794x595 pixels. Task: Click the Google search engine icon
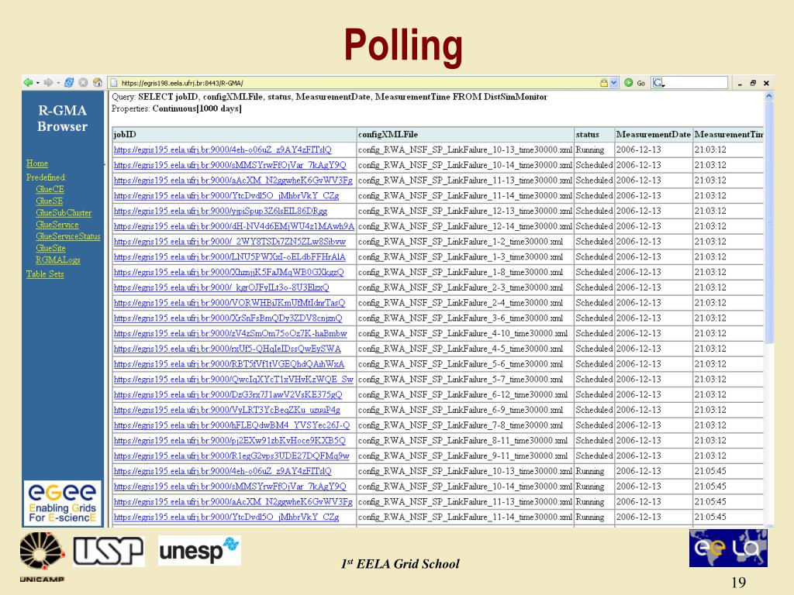(658, 83)
